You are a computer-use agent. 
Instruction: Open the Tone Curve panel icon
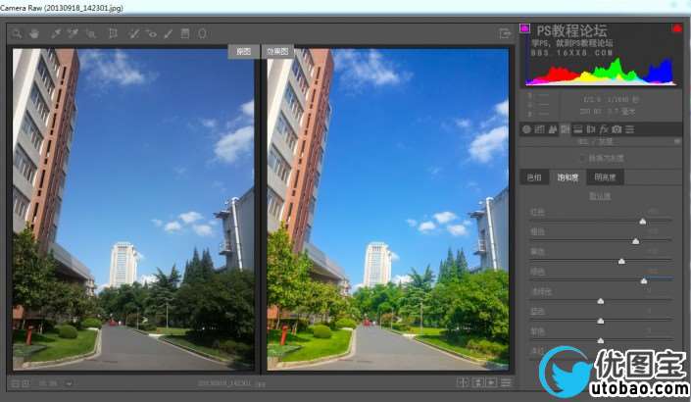[x=539, y=128]
